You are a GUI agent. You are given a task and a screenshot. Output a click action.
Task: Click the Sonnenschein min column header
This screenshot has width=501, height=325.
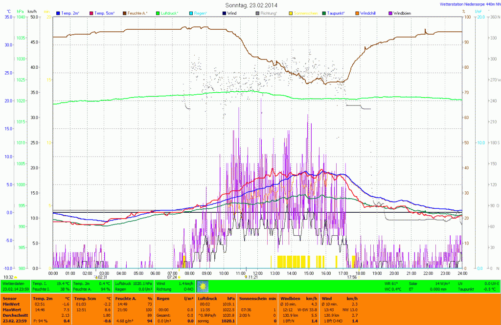coord(257,298)
